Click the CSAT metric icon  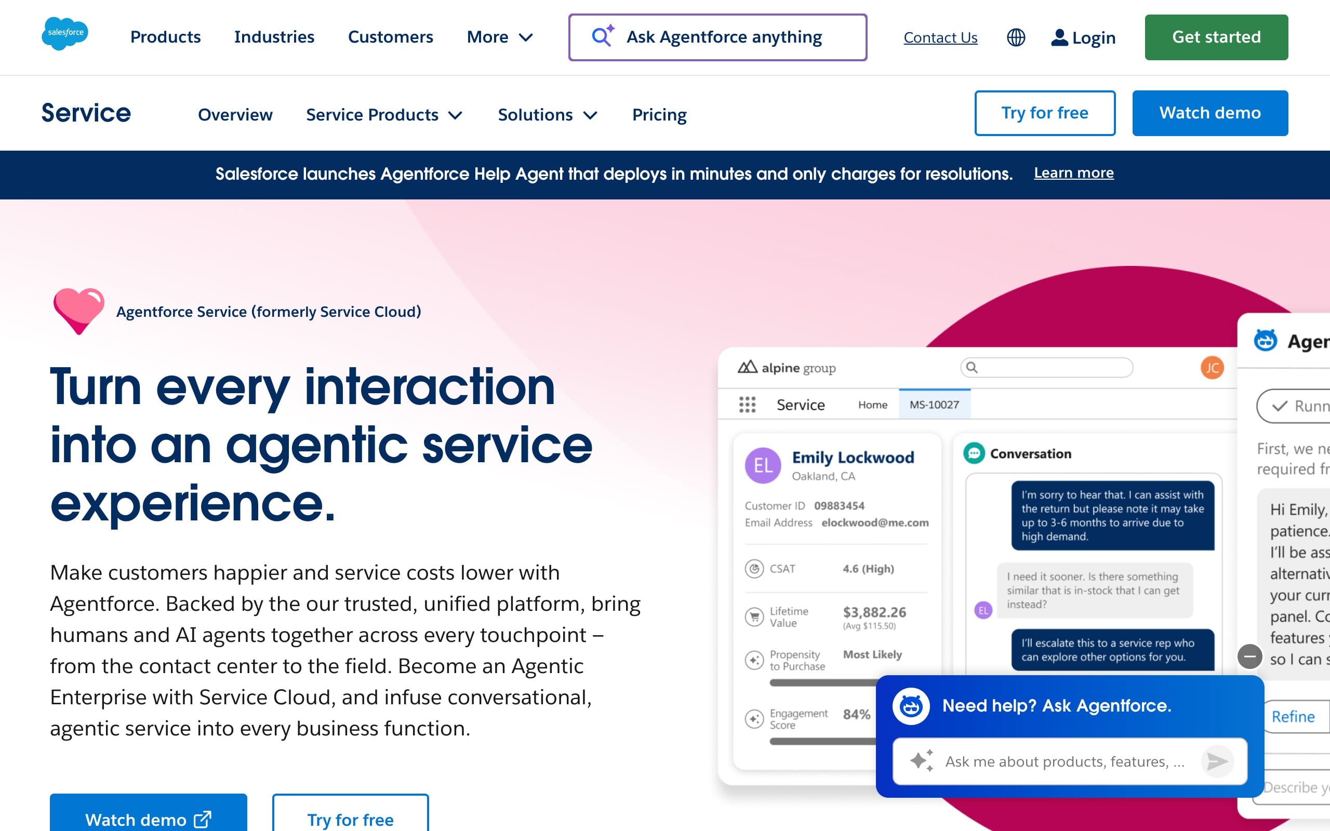click(754, 568)
